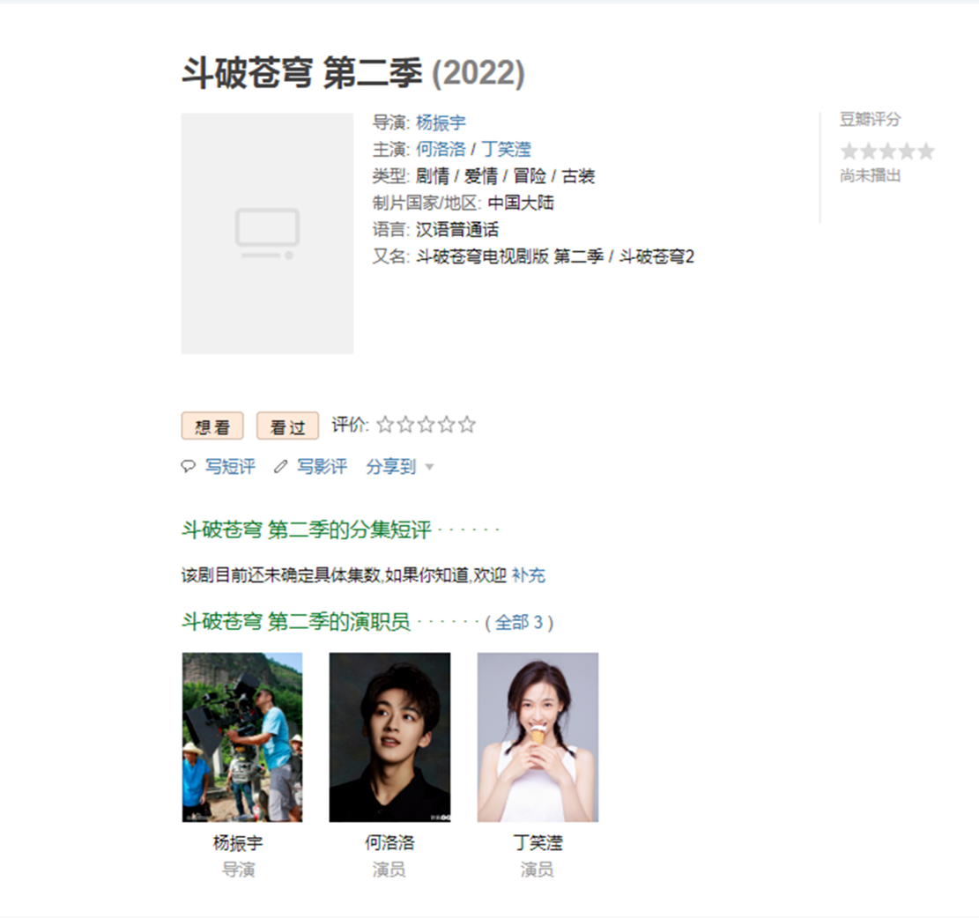Viewport: 979px width, 918px height.
Task: Rate three stars in 评价 row
Action: pyautogui.click(x=426, y=425)
